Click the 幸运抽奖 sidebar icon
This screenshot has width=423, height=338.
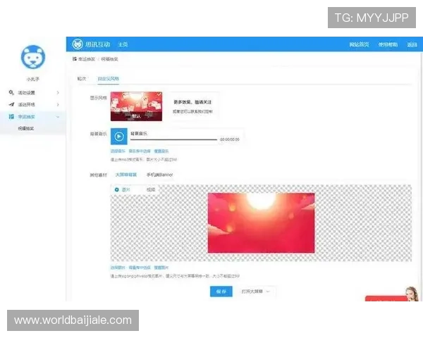[11, 116]
